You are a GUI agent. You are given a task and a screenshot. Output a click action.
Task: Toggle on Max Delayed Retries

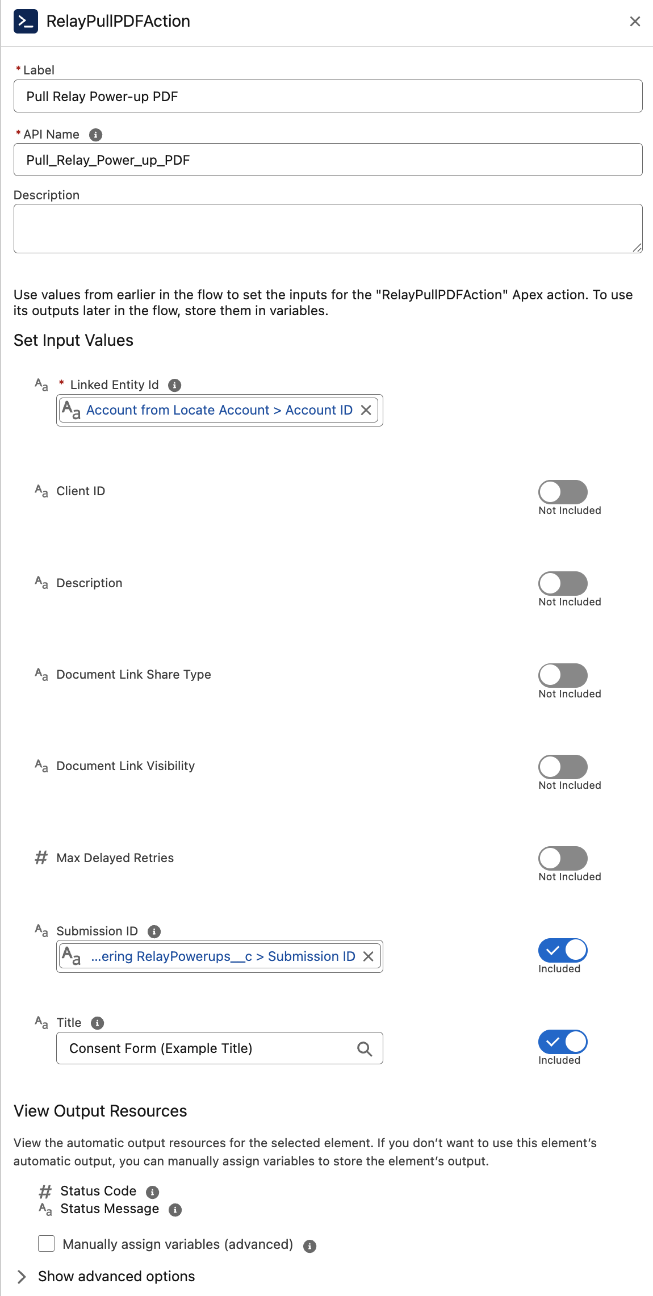[x=562, y=858]
